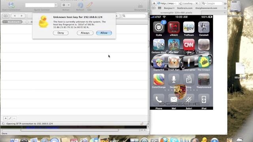This screenshot has height=142, width=253.
Task: Expand the Quick Connect dropdown arrow
Action: click(x=56, y=5)
